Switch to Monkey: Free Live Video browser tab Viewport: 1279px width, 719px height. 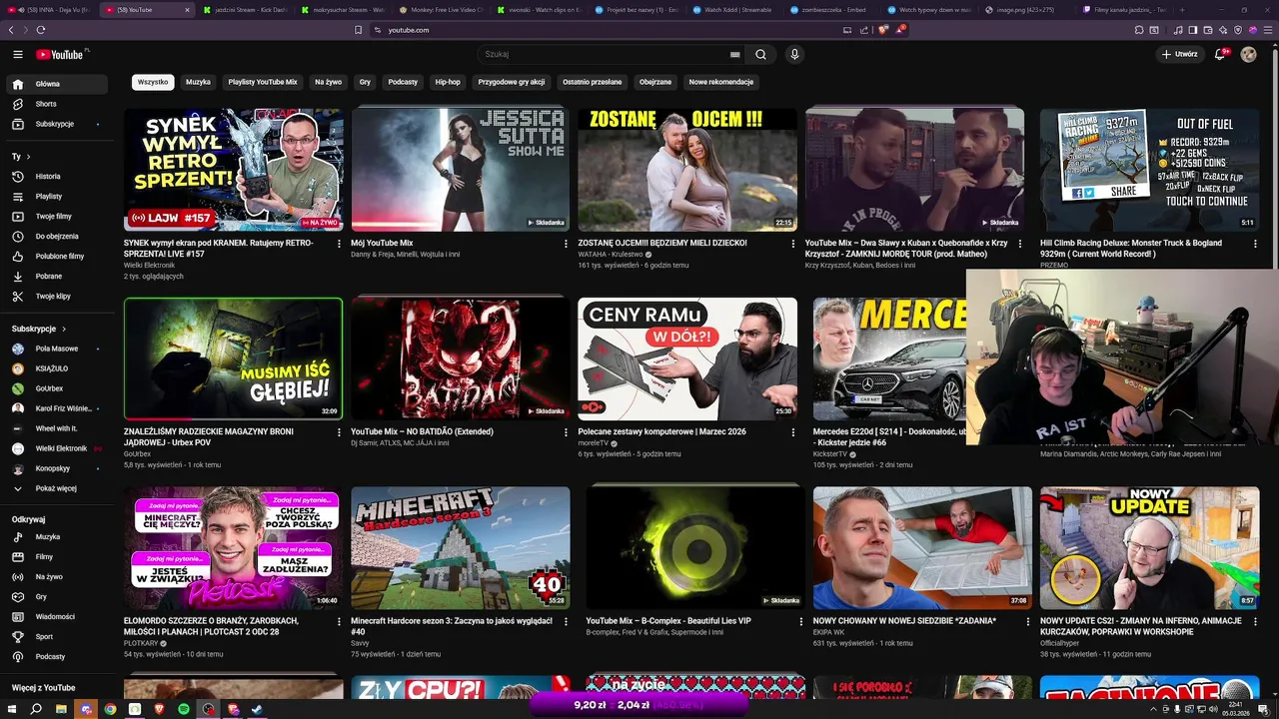[x=441, y=9]
